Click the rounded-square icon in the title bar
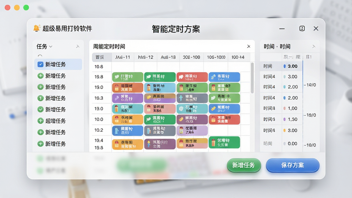The height and width of the screenshot is (198, 352). tap(302, 28)
